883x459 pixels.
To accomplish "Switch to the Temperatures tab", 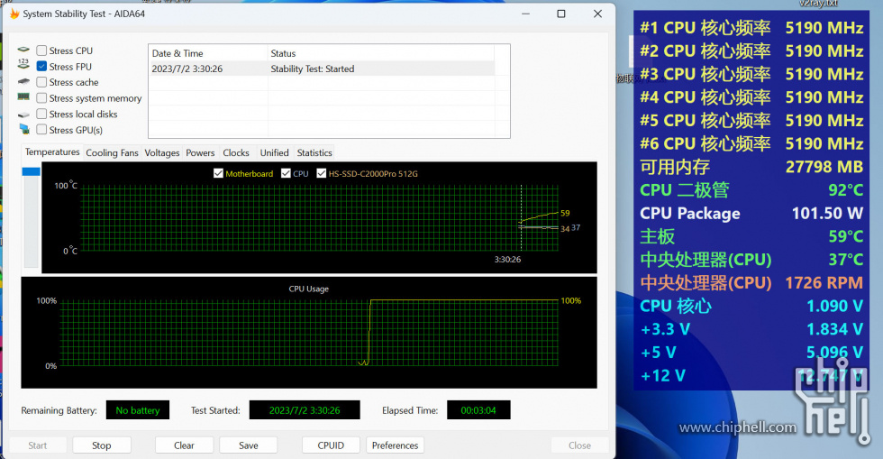I will 52,152.
